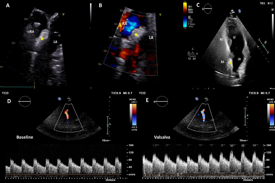Click the yellow asterisk in panel B
Viewport: 275px width, 183px height.
point(136,35)
